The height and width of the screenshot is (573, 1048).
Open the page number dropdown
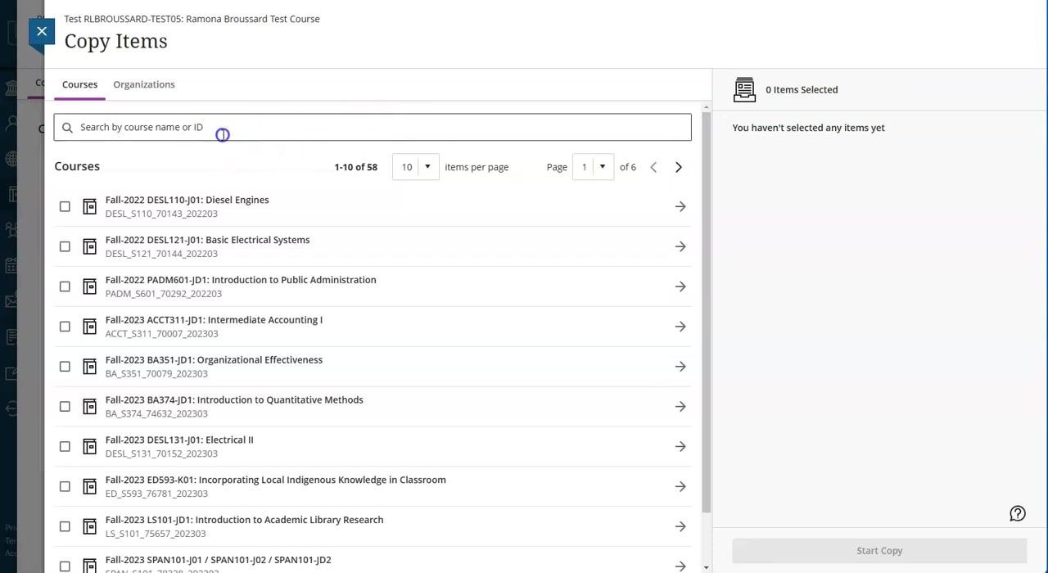coord(593,167)
